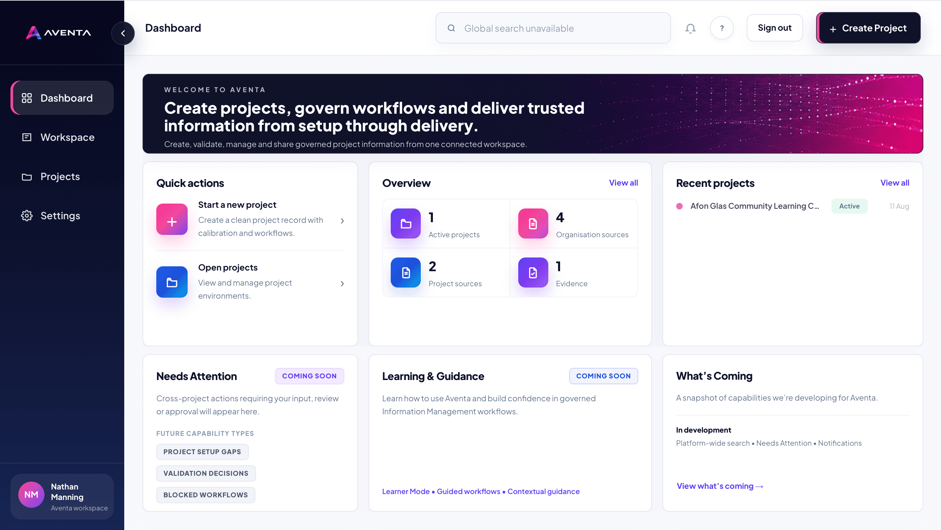Expand Start a new project chevron
The image size is (941, 530).
[342, 221]
